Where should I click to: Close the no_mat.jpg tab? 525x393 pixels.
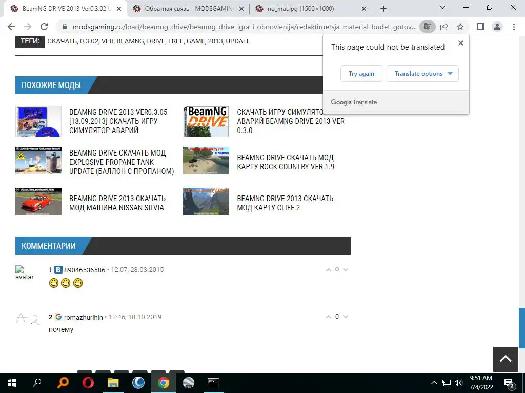[364, 9]
